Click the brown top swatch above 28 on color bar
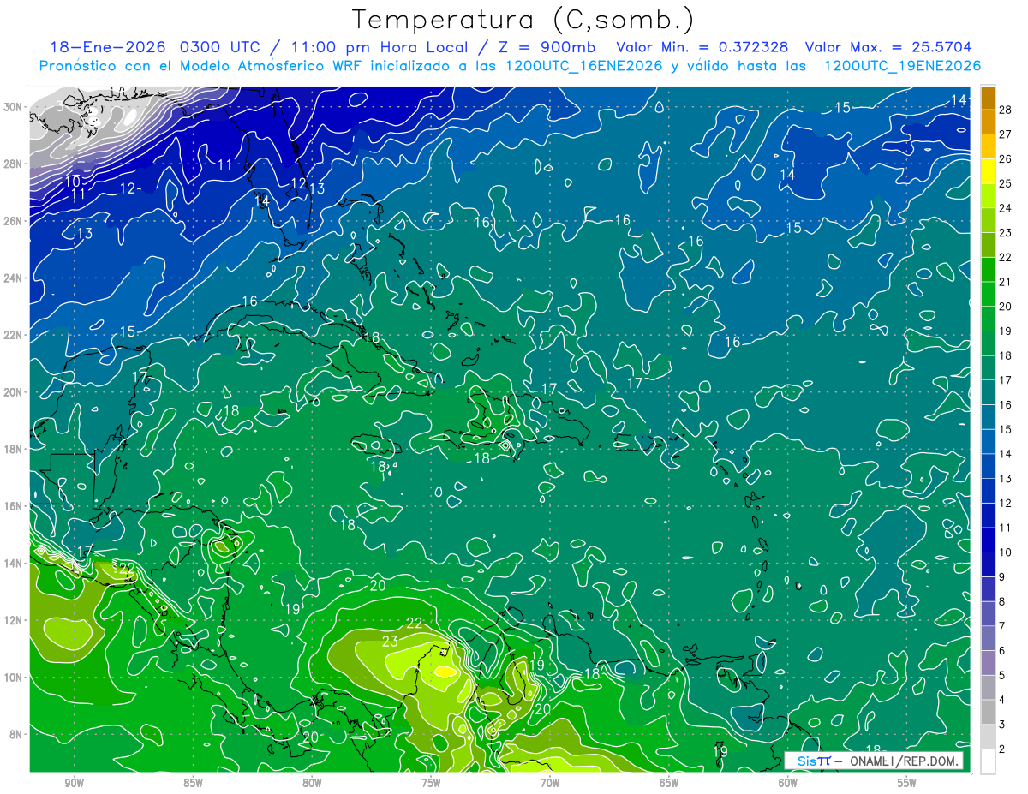Viewport: 1028px width, 794px height. tap(988, 97)
